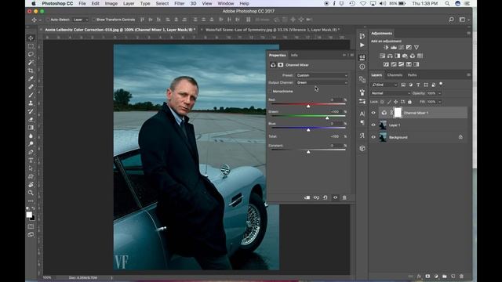Switch to the Channels tab
Viewport: 502px width, 282px height.
pyautogui.click(x=395, y=75)
